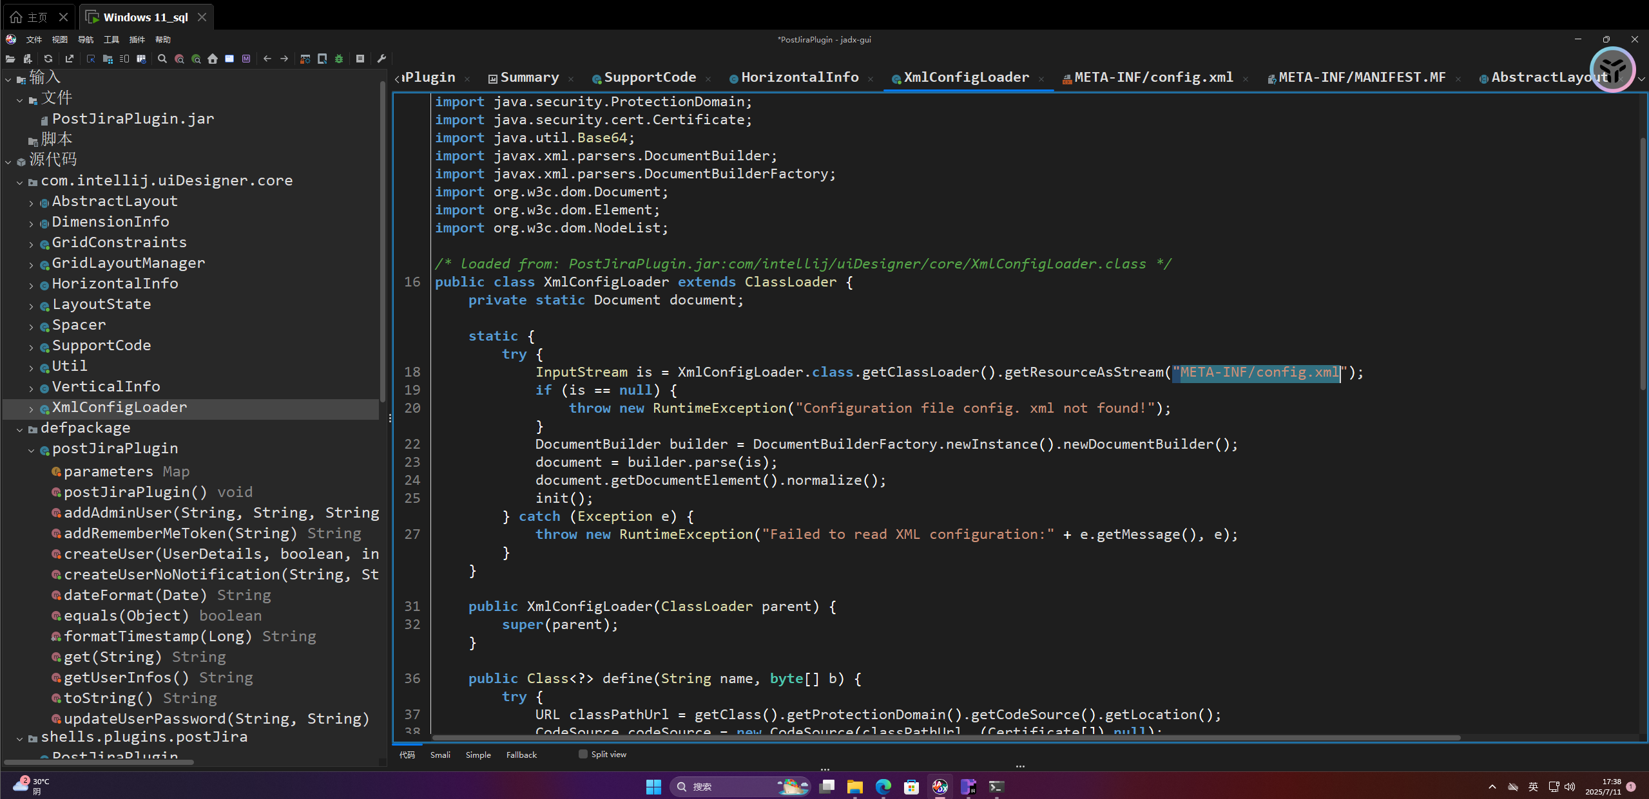Screen dimensions: 1649x799
Task: Open class search red magnifier icon
Action: pos(179,59)
